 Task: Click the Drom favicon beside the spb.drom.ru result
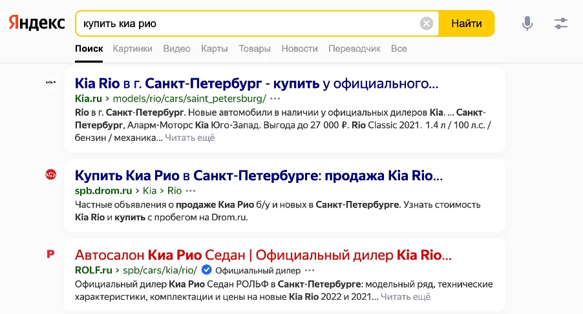pyautogui.click(x=50, y=174)
